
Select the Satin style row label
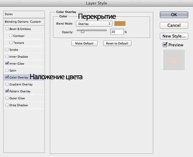click(x=13, y=71)
